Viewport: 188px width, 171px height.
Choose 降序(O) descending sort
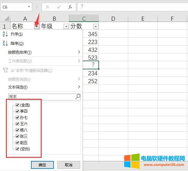pyautogui.click(x=41, y=43)
